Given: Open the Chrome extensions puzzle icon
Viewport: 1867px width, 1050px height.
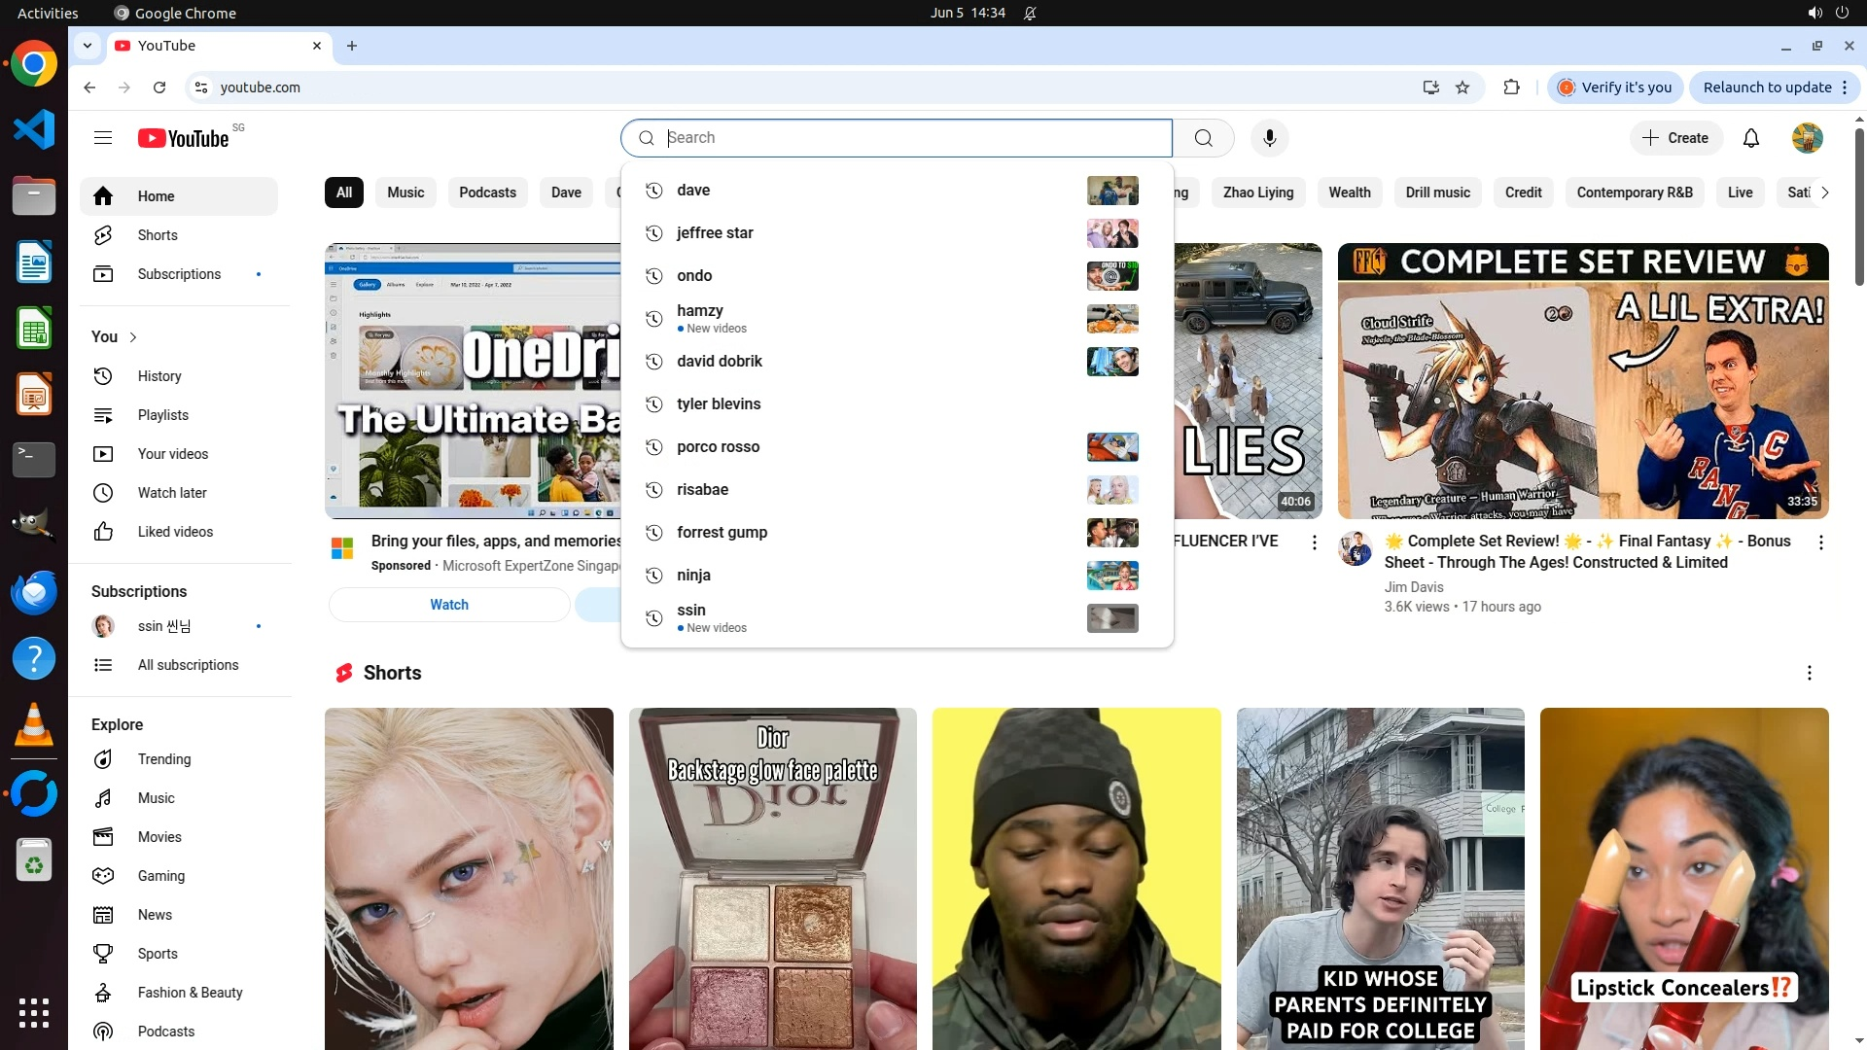Looking at the screenshot, I should point(1511,87).
